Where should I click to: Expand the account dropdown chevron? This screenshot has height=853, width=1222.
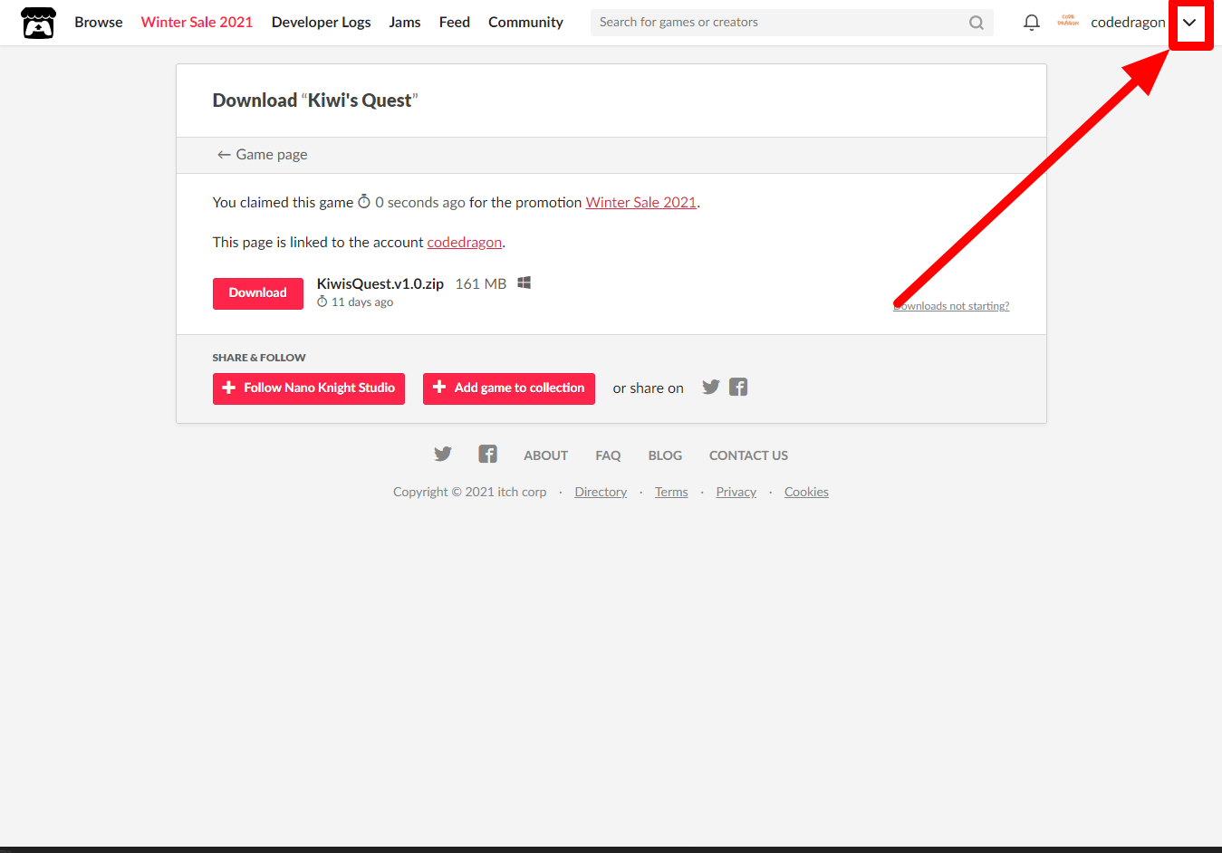click(1189, 23)
